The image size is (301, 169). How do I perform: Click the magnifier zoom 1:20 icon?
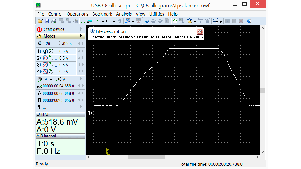point(39,44)
